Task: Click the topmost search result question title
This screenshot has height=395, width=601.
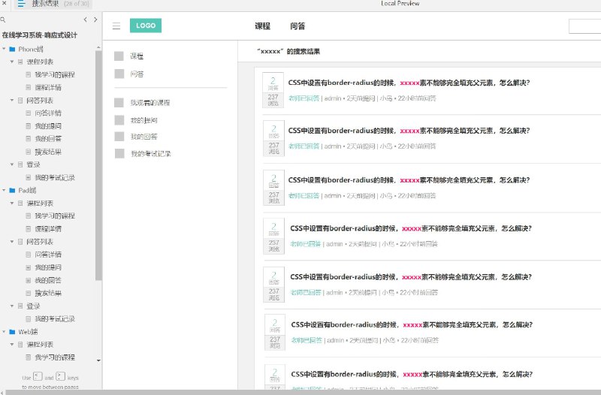Action: point(409,83)
